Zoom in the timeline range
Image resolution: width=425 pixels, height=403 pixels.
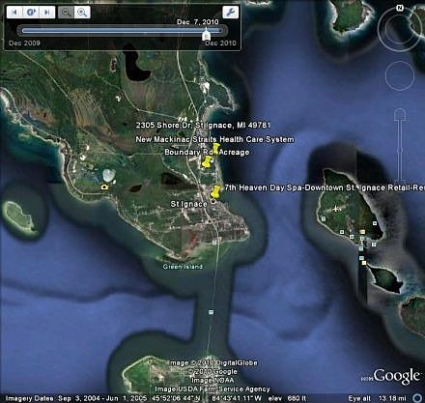tap(82, 13)
